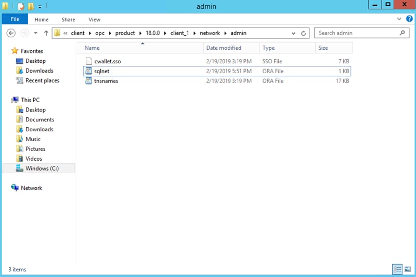Screen dimensions: 416x277
Task: Expand arrow after product breadcrumb
Action: click(140, 33)
